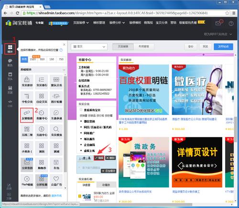This screenshot has height=208, width=239.
Task: Click the 详情页设计 product thumbnail
Action: (x=197, y=162)
